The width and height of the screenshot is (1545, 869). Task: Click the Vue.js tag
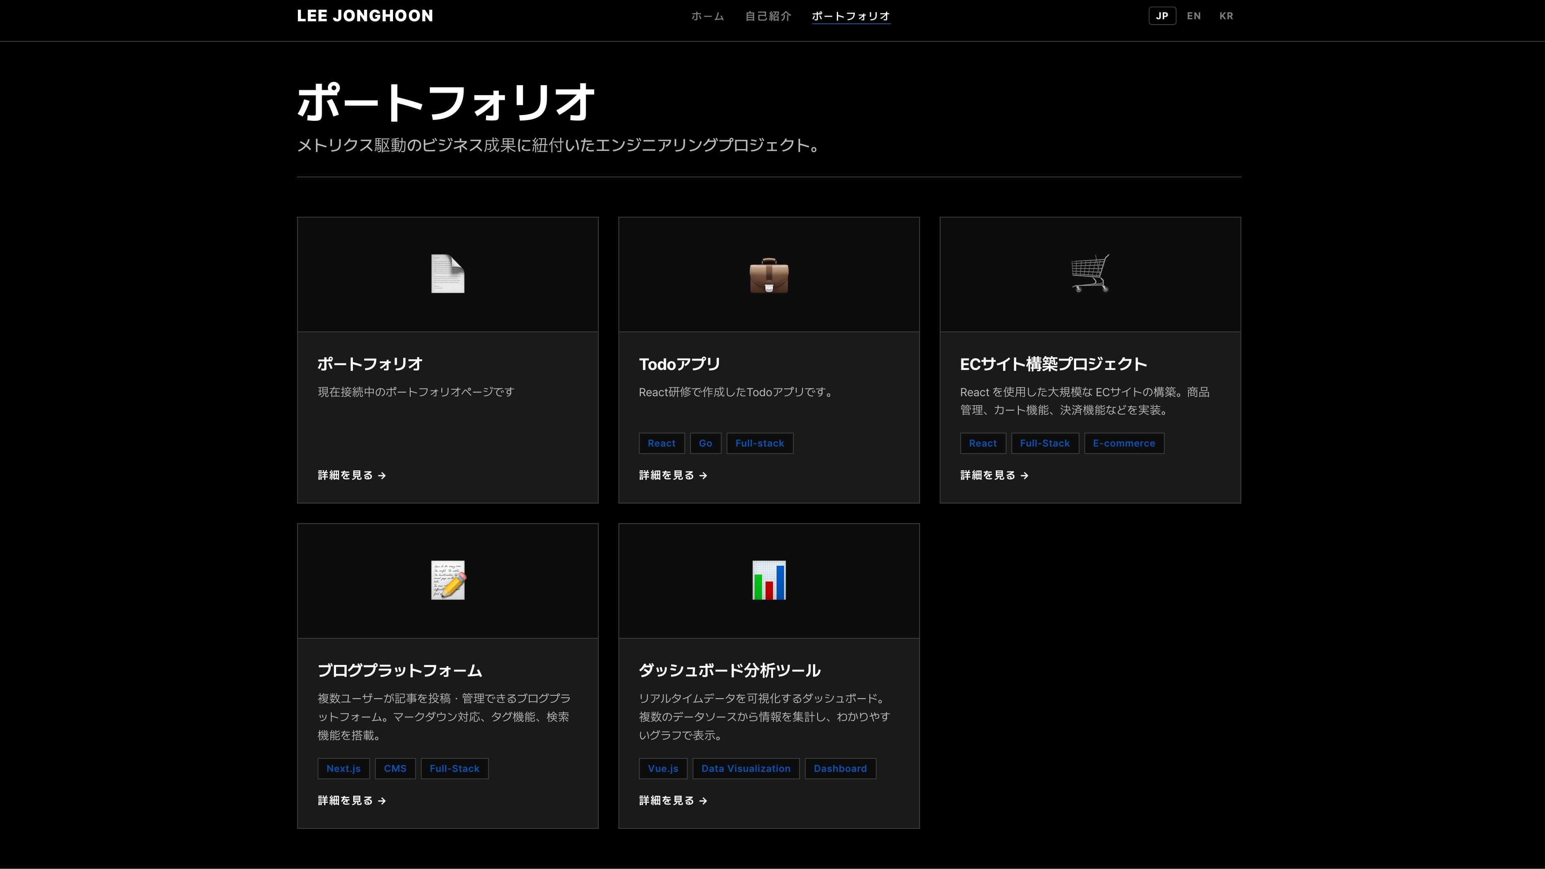click(663, 768)
